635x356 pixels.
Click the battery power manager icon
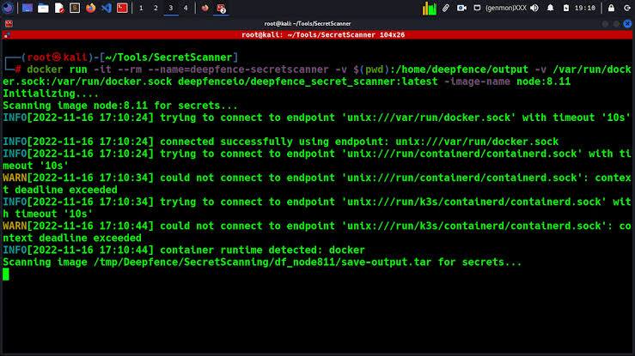click(566, 8)
